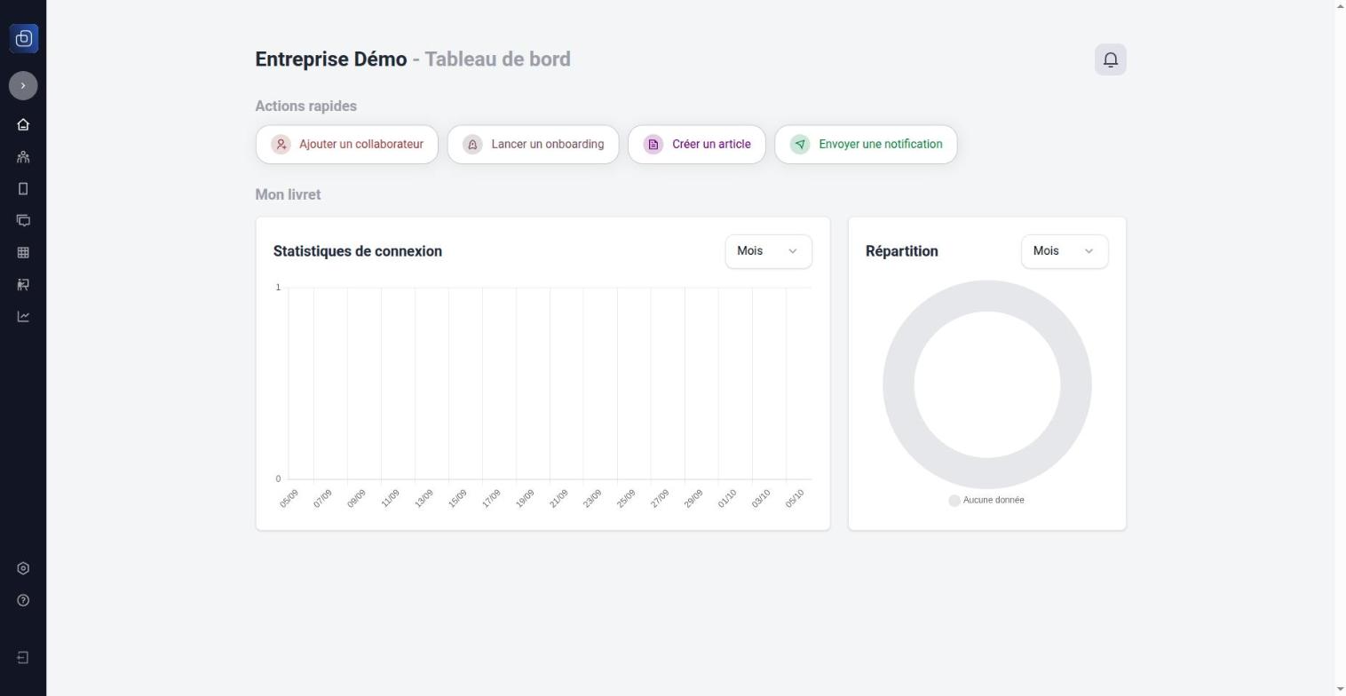
Task: Click the 21/09 date label on chart
Action: coord(558,499)
